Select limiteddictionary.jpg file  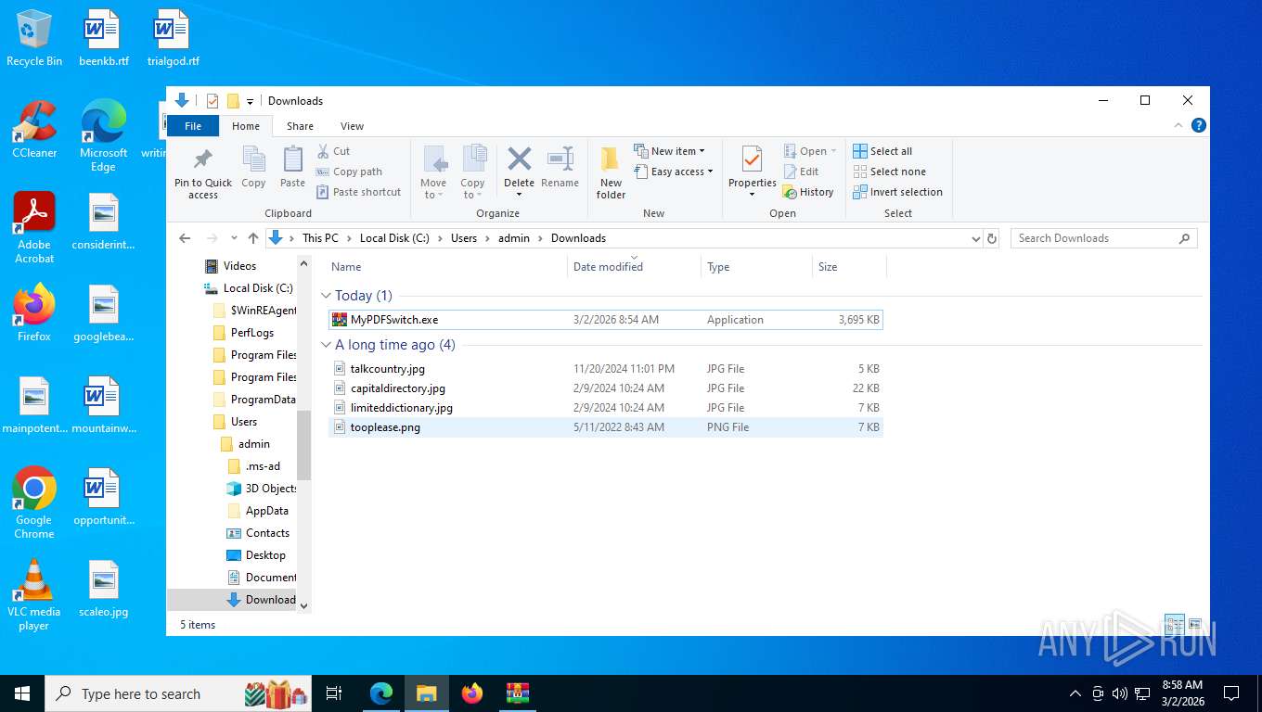click(606, 408)
